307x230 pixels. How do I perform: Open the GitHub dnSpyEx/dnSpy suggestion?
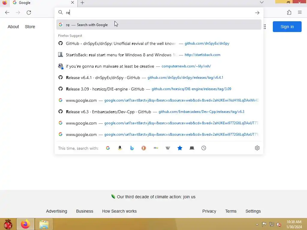[159, 43]
